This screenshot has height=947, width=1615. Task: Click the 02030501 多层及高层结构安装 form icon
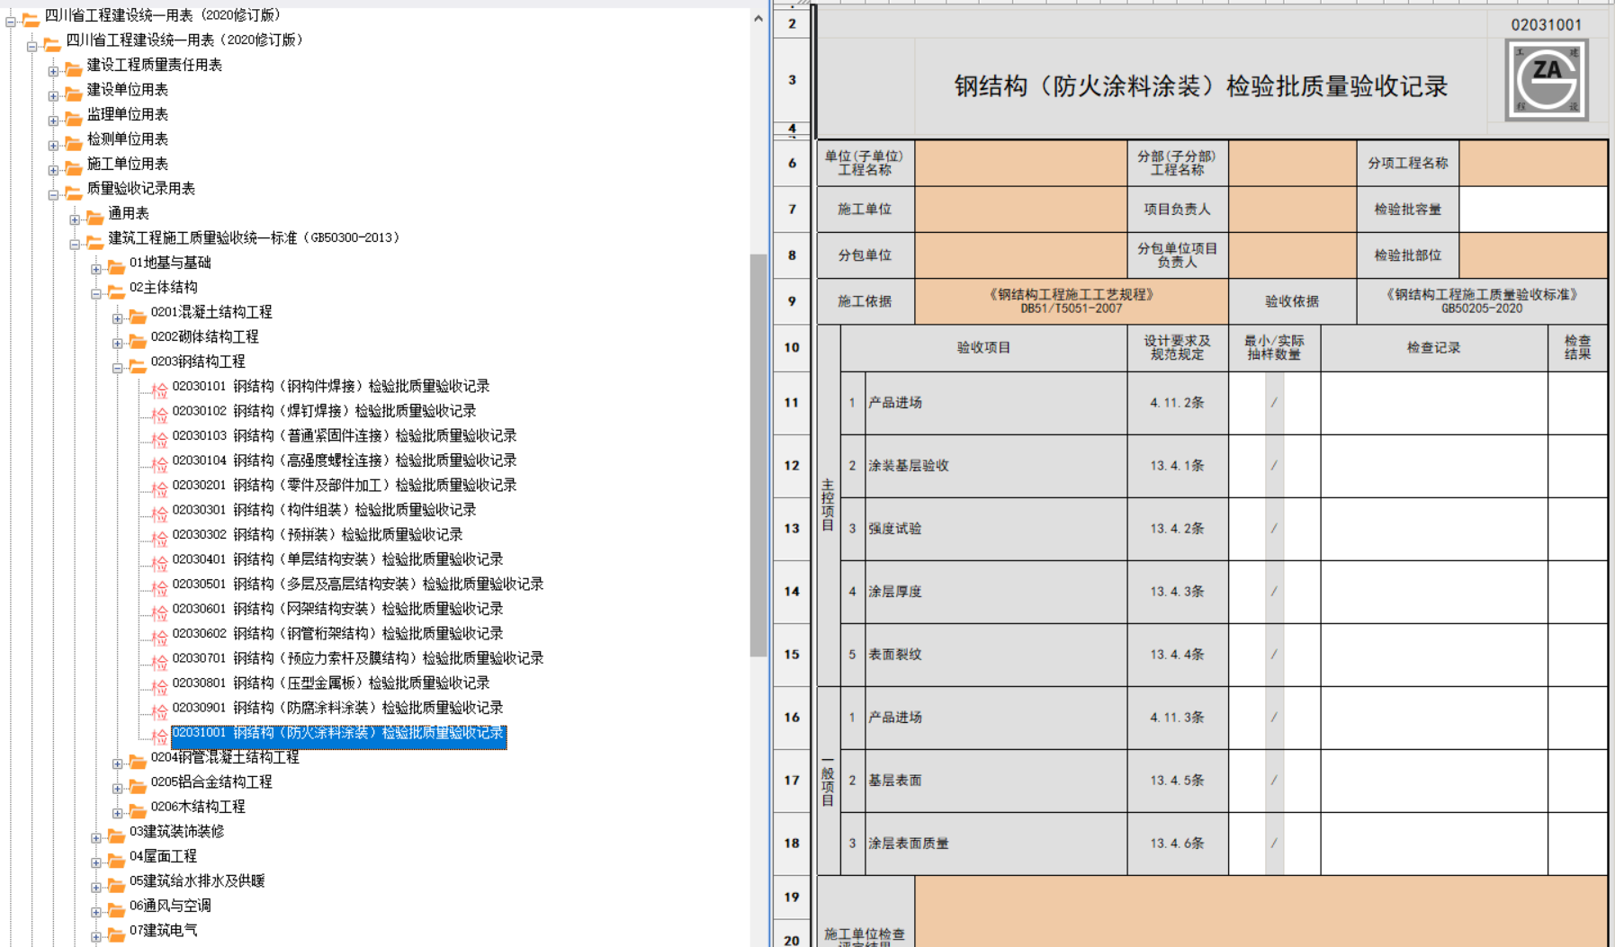coord(159,587)
